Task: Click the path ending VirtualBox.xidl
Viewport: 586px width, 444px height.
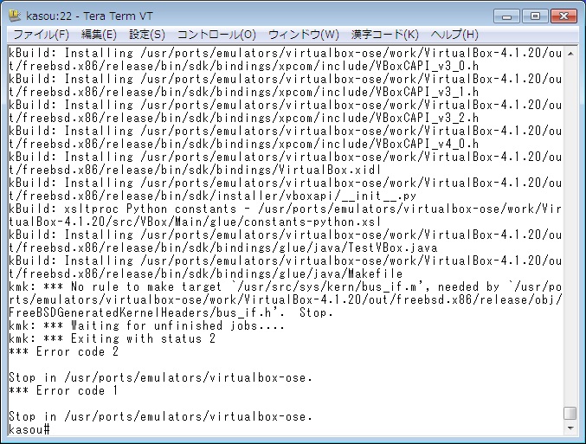Action: [195, 170]
